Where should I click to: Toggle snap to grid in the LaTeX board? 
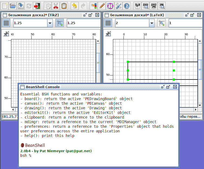(162, 23)
